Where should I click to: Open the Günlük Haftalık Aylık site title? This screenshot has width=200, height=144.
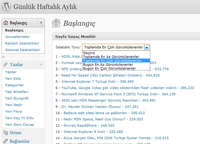pos(45,7)
